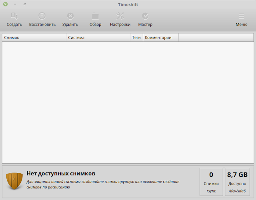This screenshot has height=200, width=256.
Task: Open the Восстановить restore tool
Action: coord(42,20)
